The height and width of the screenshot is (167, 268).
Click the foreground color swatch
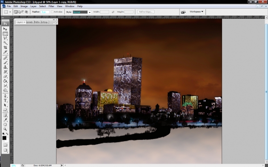[4, 138]
